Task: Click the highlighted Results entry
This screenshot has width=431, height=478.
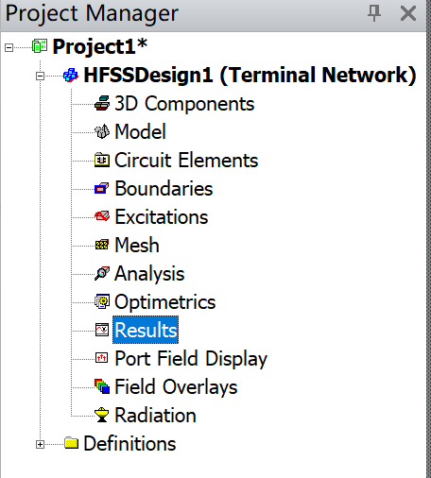Action: pos(146,330)
